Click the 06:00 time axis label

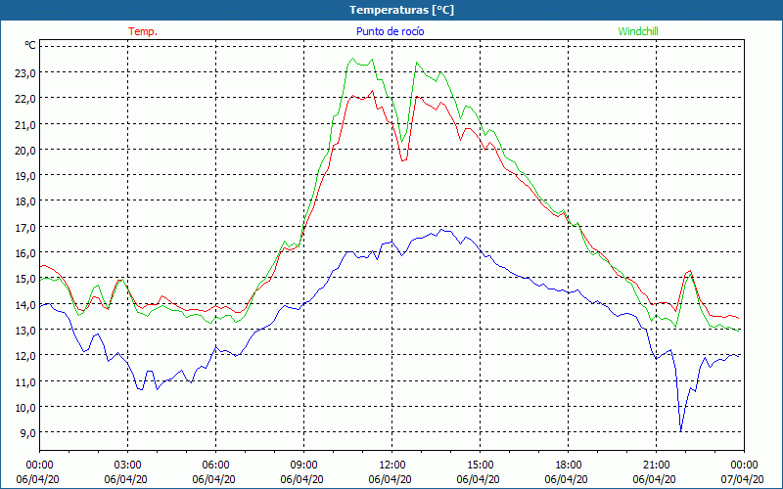(x=215, y=466)
